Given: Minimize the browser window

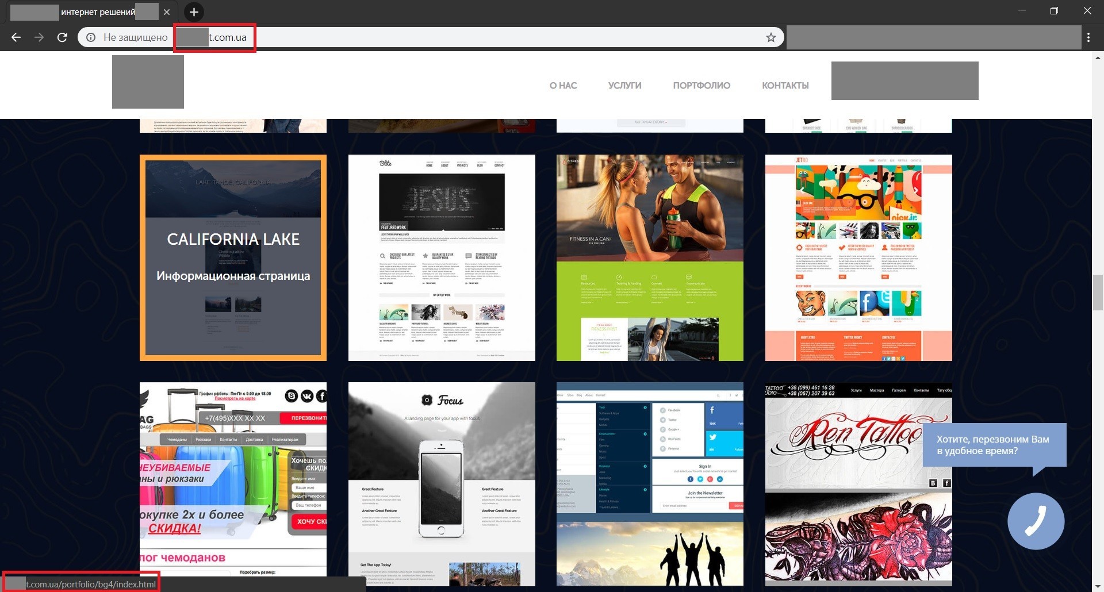Looking at the screenshot, I should pos(1022,10).
